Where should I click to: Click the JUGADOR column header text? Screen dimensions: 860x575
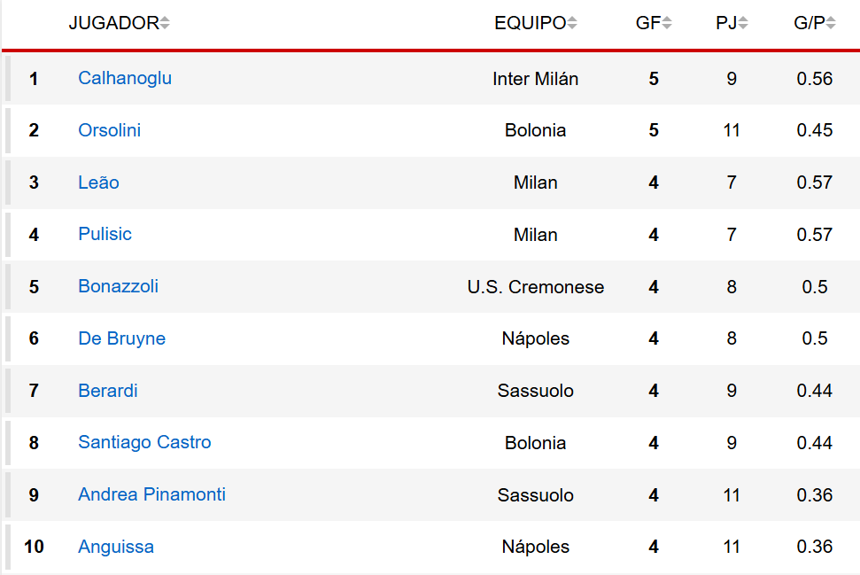coord(113,24)
